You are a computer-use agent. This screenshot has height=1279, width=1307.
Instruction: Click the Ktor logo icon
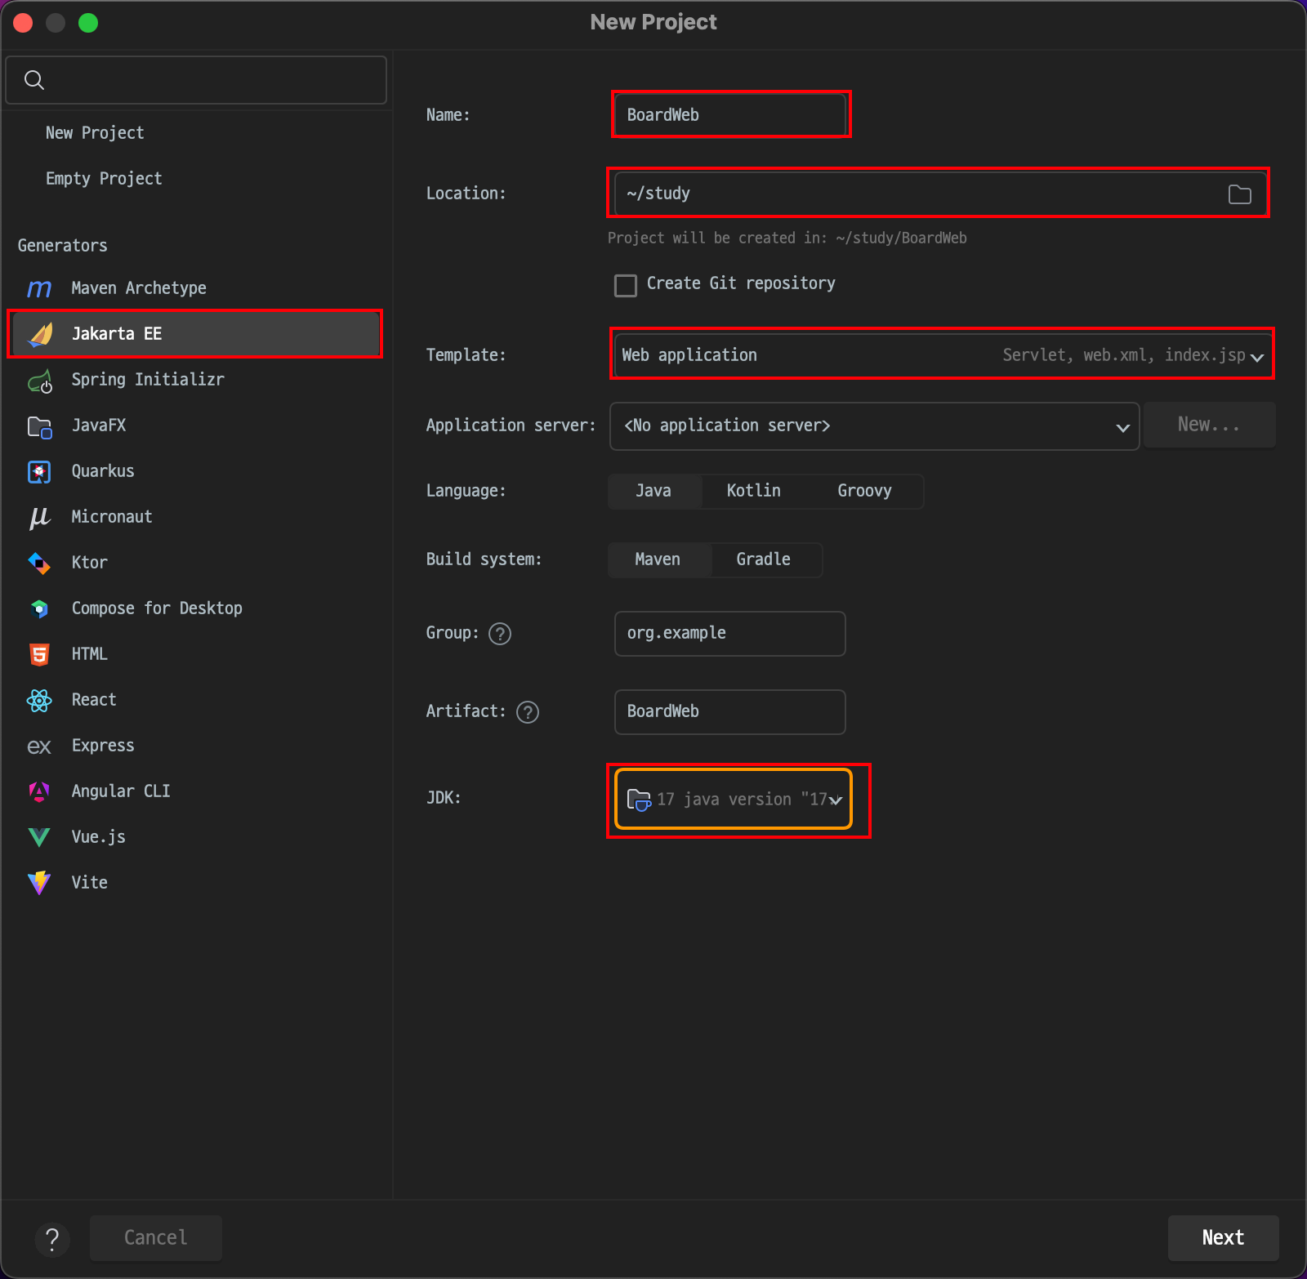(x=39, y=564)
